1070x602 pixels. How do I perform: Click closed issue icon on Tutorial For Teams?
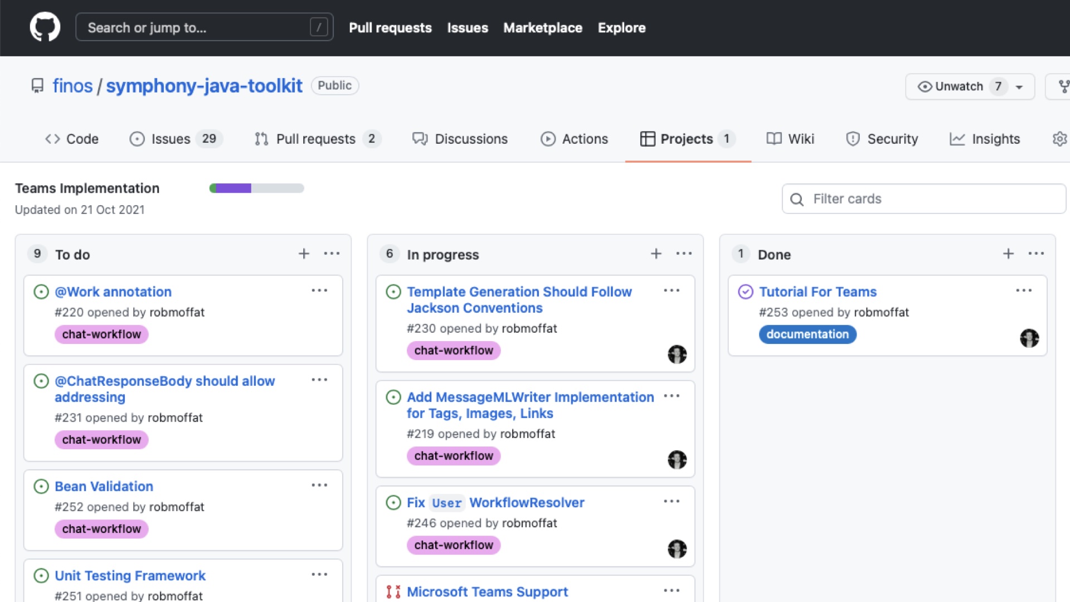746,292
